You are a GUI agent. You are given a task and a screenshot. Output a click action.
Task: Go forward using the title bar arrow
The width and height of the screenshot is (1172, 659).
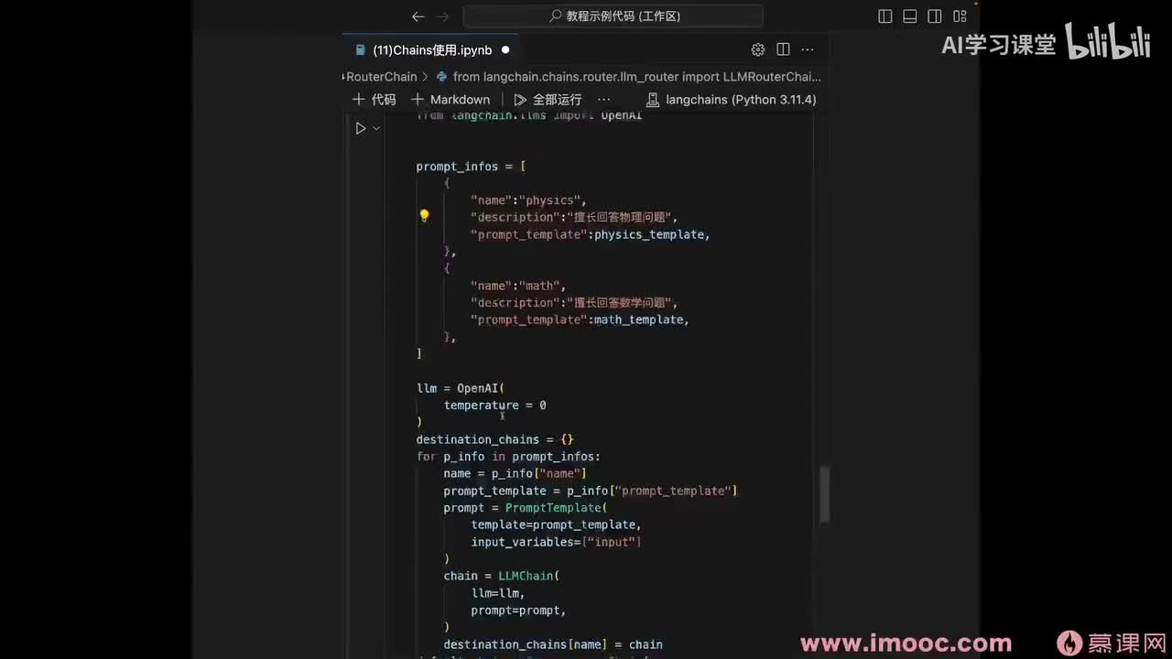point(444,16)
